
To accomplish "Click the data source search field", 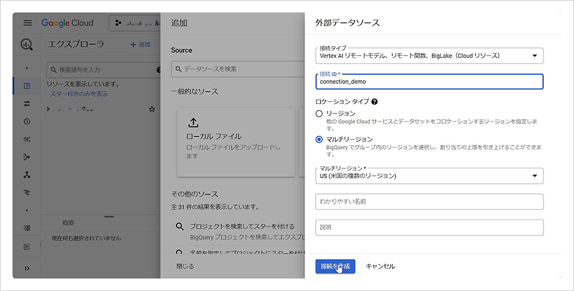I will 238,69.
